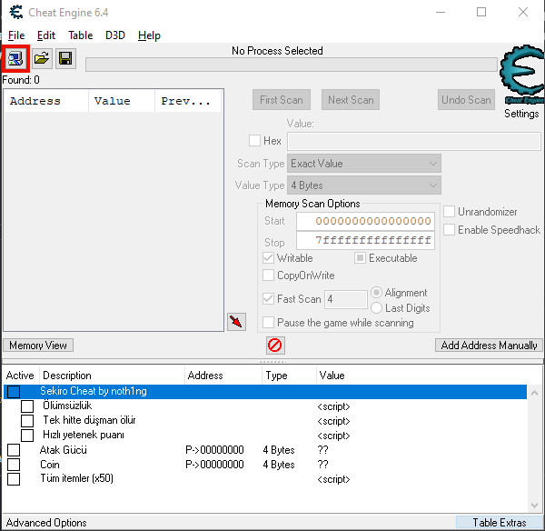The height and width of the screenshot is (531, 545).
Task: Click the Description column header
Action: 112,376
